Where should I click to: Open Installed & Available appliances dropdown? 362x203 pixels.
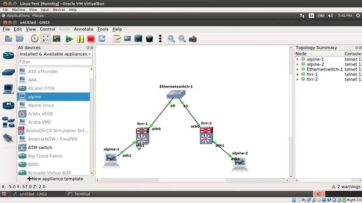pos(55,54)
